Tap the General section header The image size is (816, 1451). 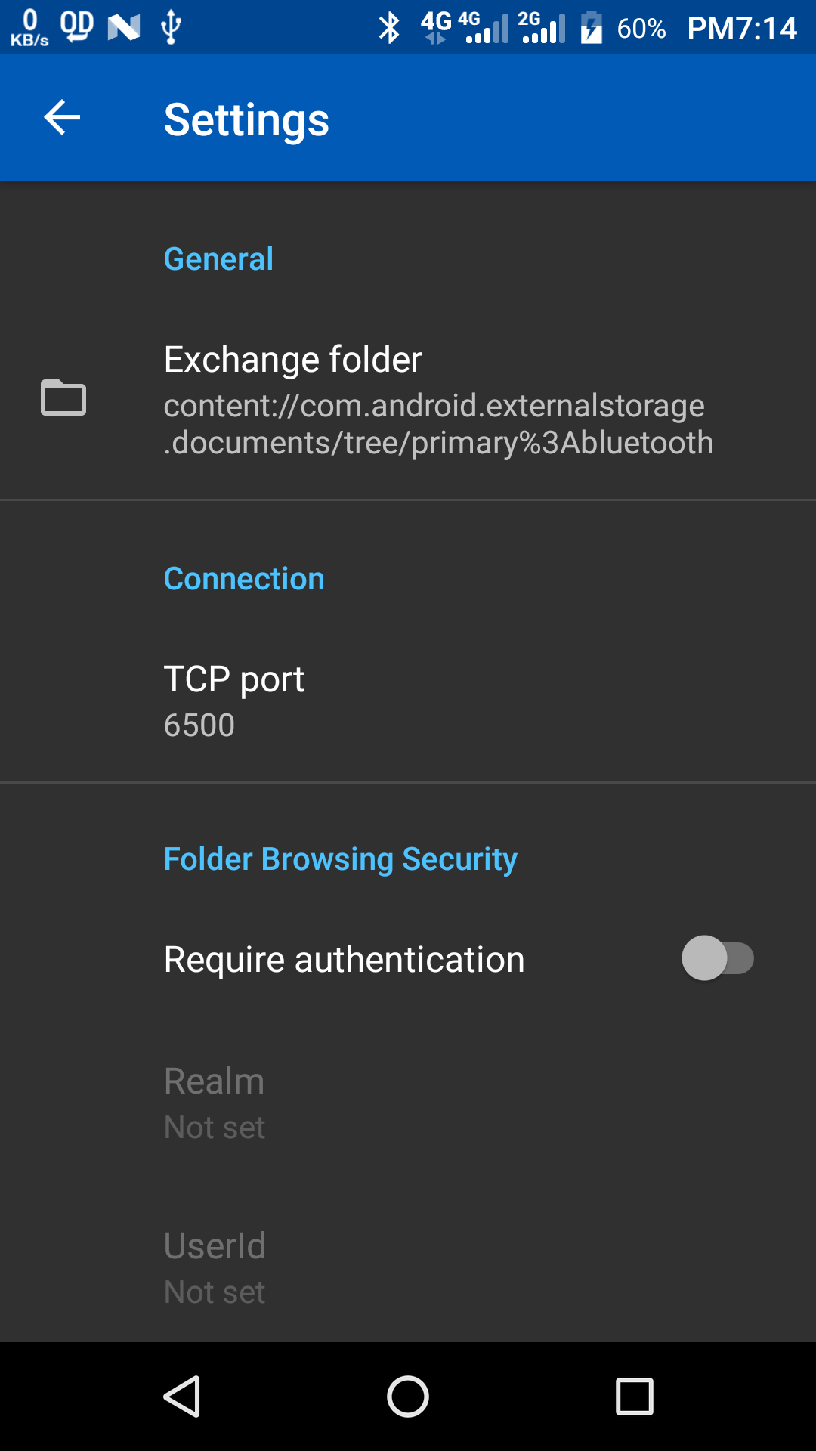click(218, 259)
